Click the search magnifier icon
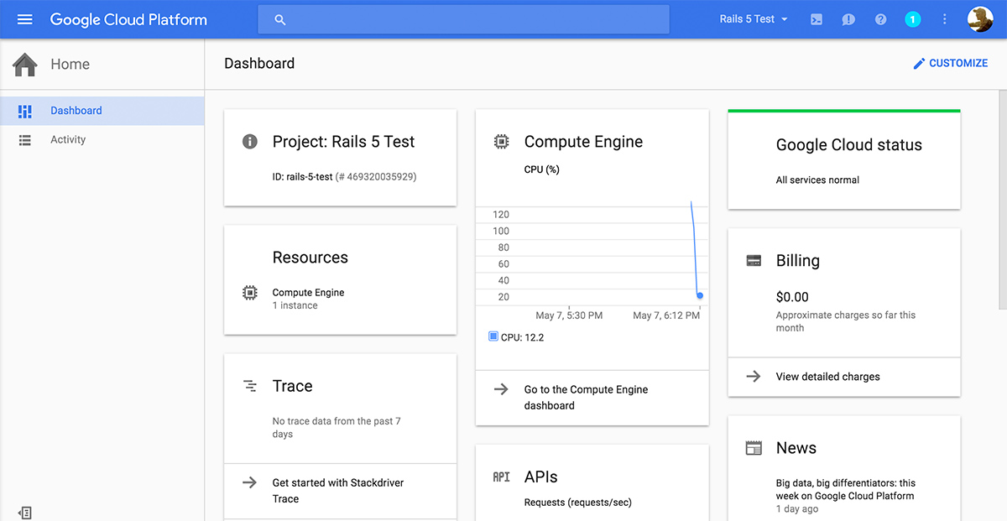 pyautogui.click(x=280, y=19)
